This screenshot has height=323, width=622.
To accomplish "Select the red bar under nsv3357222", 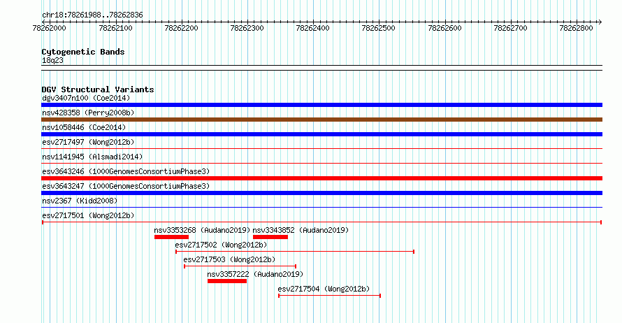I will pos(227,281).
